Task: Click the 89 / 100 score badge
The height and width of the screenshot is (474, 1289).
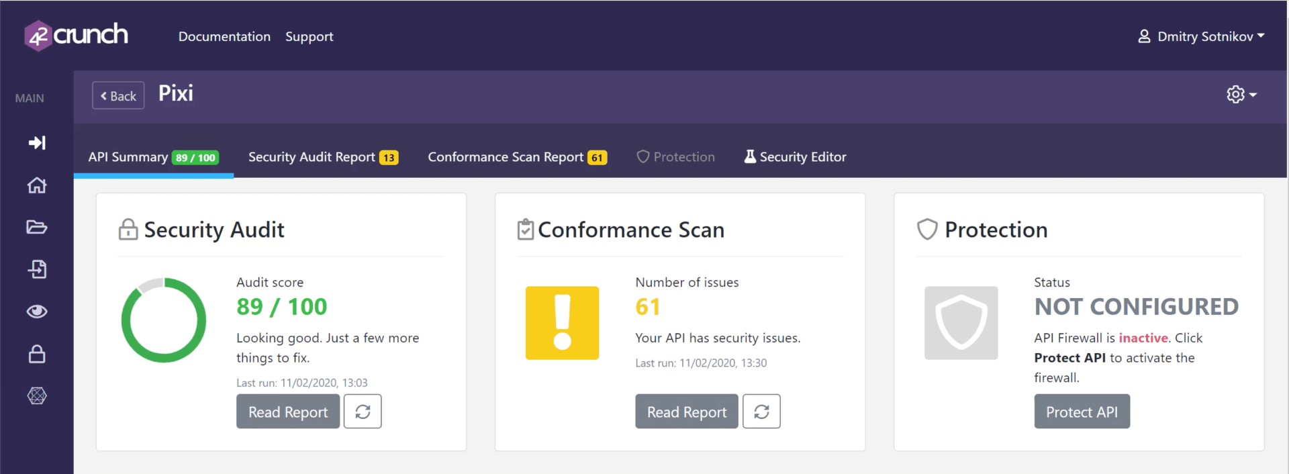Action: point(195,158)
